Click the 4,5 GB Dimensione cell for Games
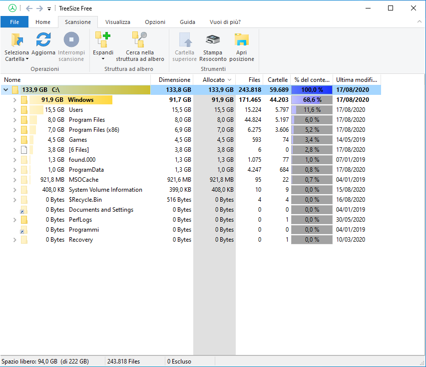The image size is (426, 367). [183, 140]
